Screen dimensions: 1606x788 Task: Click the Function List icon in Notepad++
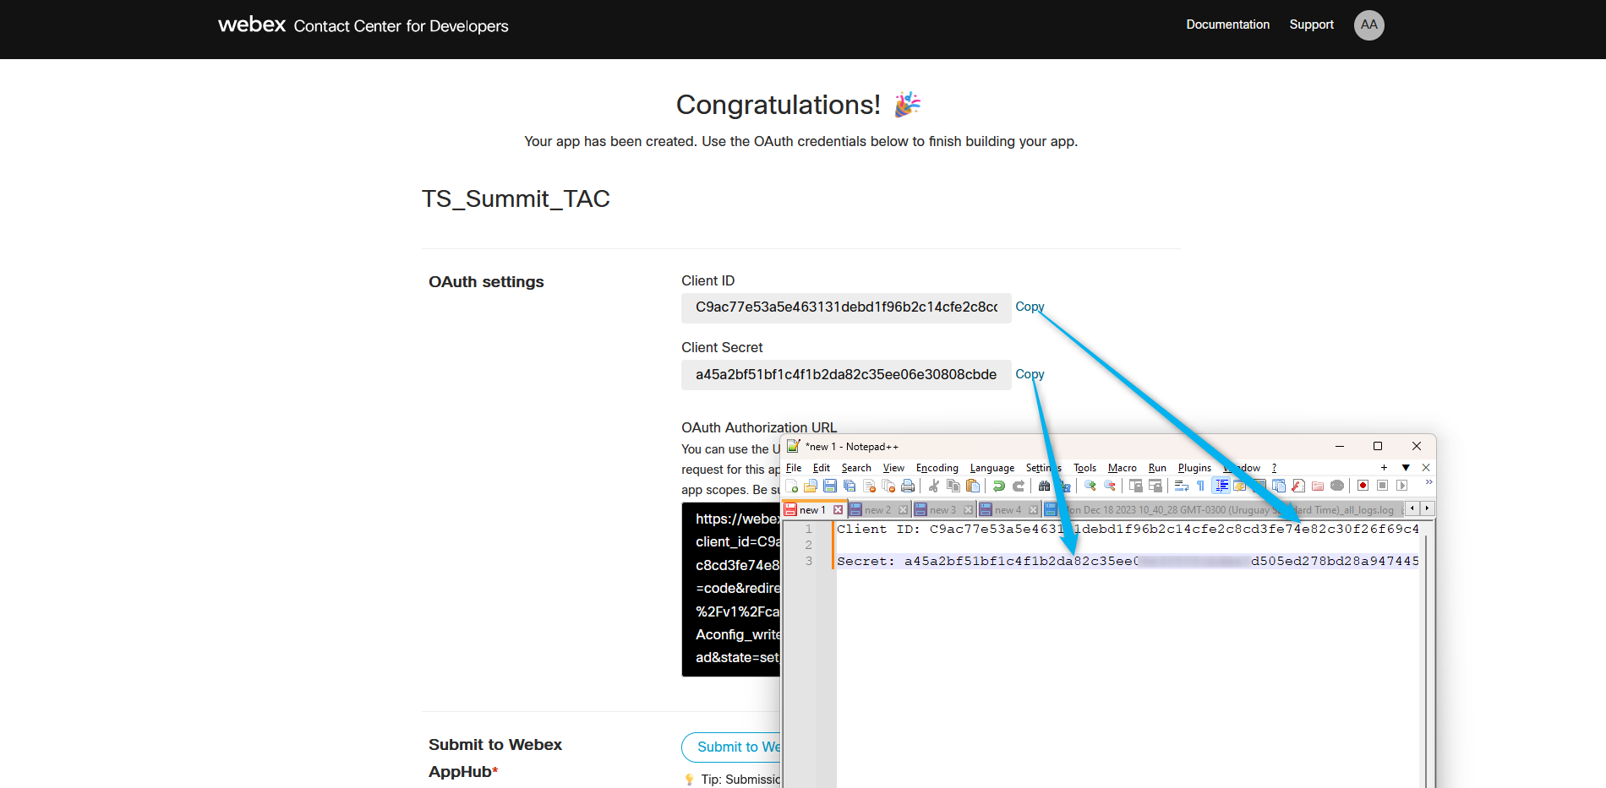pos(1298,486)
